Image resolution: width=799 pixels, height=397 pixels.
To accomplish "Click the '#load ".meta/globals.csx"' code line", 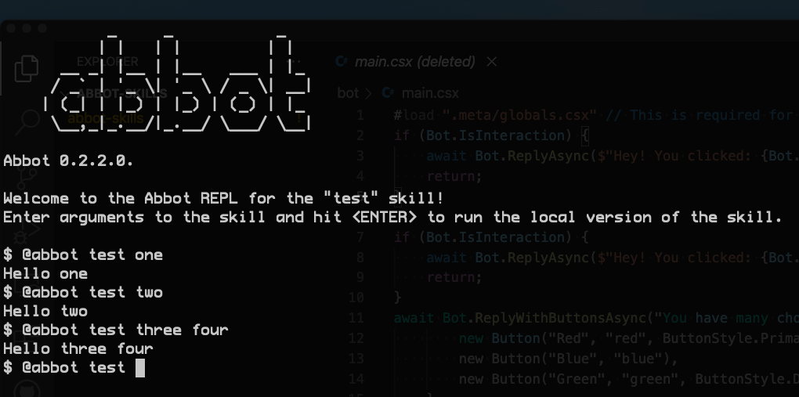I will click(x=495, y=115).
